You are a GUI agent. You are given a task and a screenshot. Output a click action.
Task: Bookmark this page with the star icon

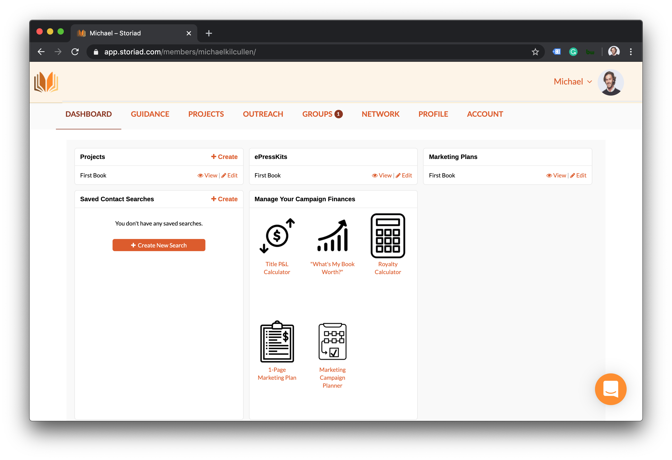coord(535,52)
